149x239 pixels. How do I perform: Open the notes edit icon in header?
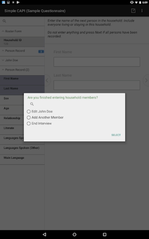(133, 11)
